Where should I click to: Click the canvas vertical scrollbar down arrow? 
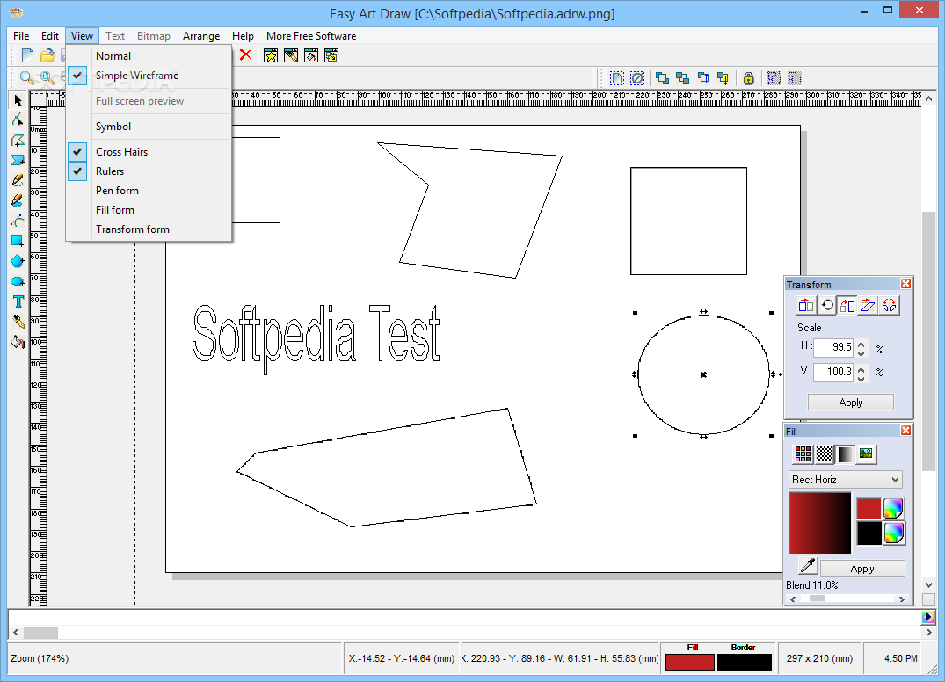928,584
